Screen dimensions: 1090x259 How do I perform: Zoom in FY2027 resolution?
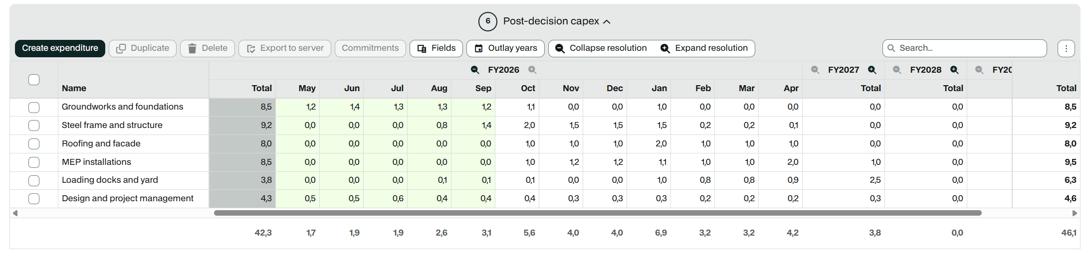pyautogui.click(x=872, y=70)
